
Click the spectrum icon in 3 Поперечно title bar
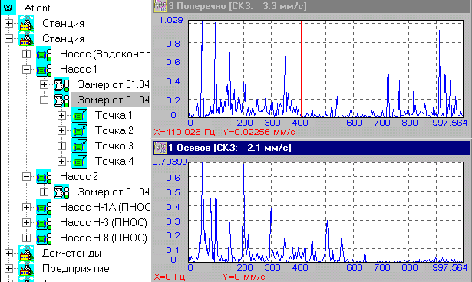pyautogui.click(x=160, y=6)
